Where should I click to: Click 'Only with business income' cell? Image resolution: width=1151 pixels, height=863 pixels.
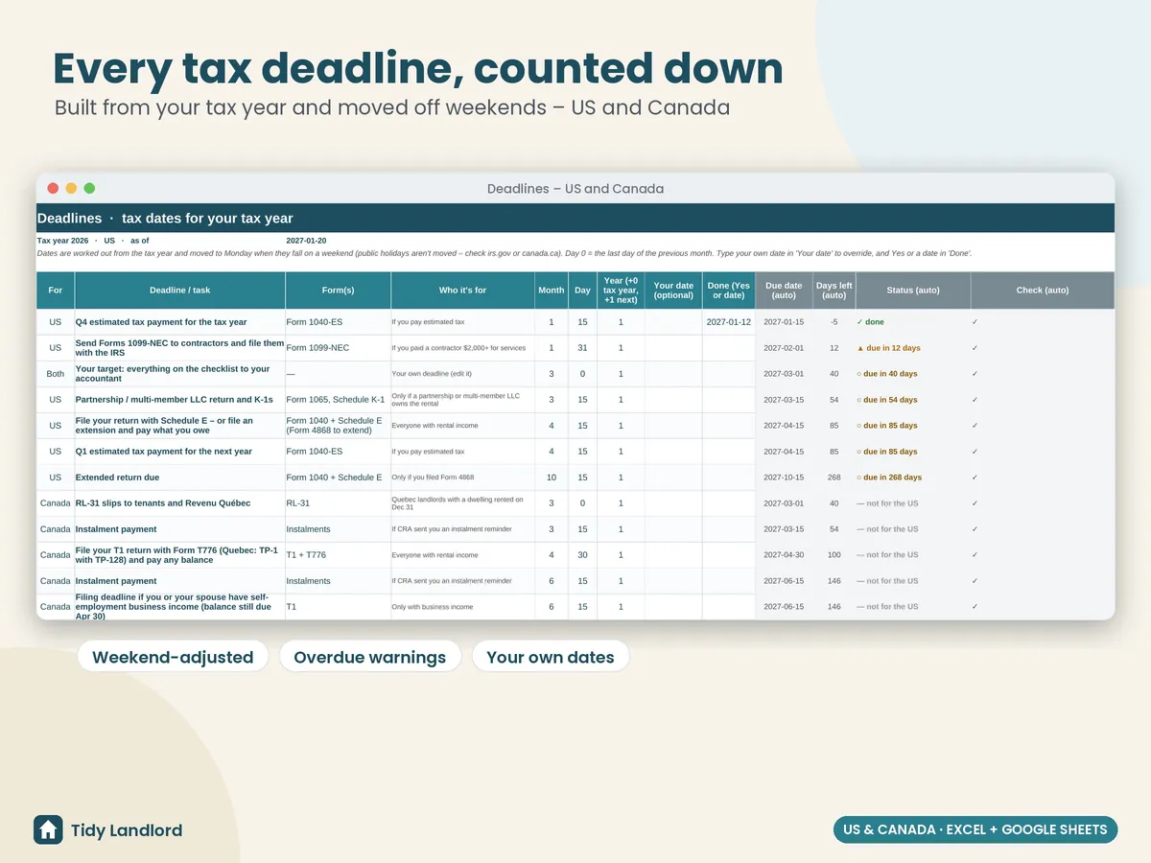(463, 607)
